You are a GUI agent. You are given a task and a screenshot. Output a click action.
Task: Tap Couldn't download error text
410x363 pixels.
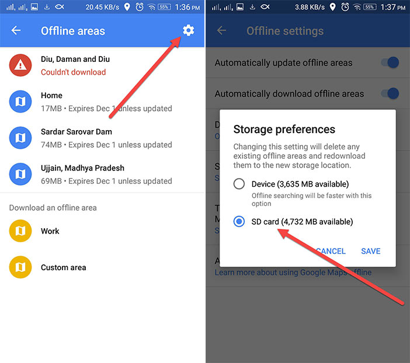click(74, 72)
